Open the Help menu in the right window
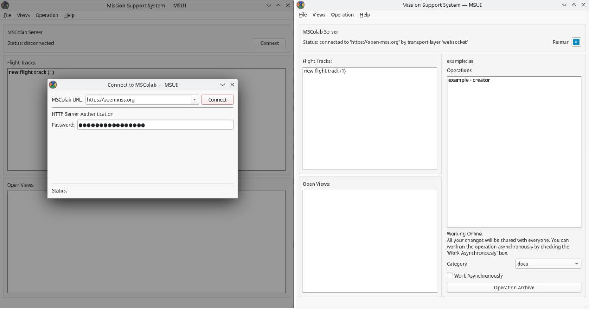Viewport: 589px width, 309px height. click(365, 14)
